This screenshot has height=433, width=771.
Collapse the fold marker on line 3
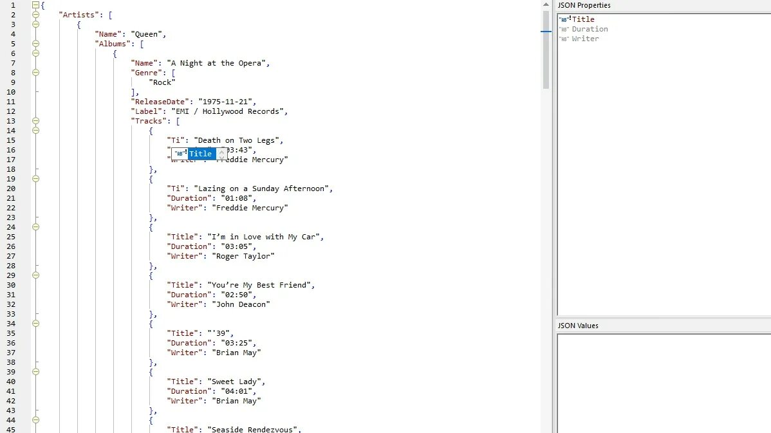[35, 24]
